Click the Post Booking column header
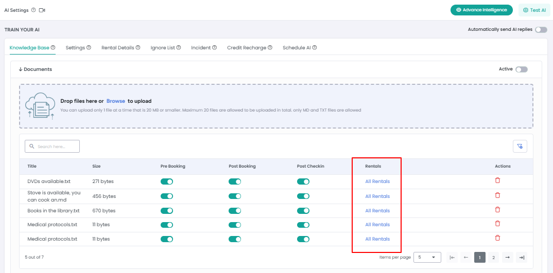The image size is (553, 273). click(243, 166)
